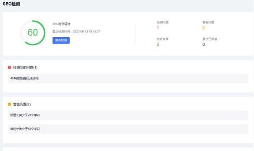Screen dimensions: 254x151
Task: Open the 标题长度少于20个字符 warning row
Action: click(128, 115)
